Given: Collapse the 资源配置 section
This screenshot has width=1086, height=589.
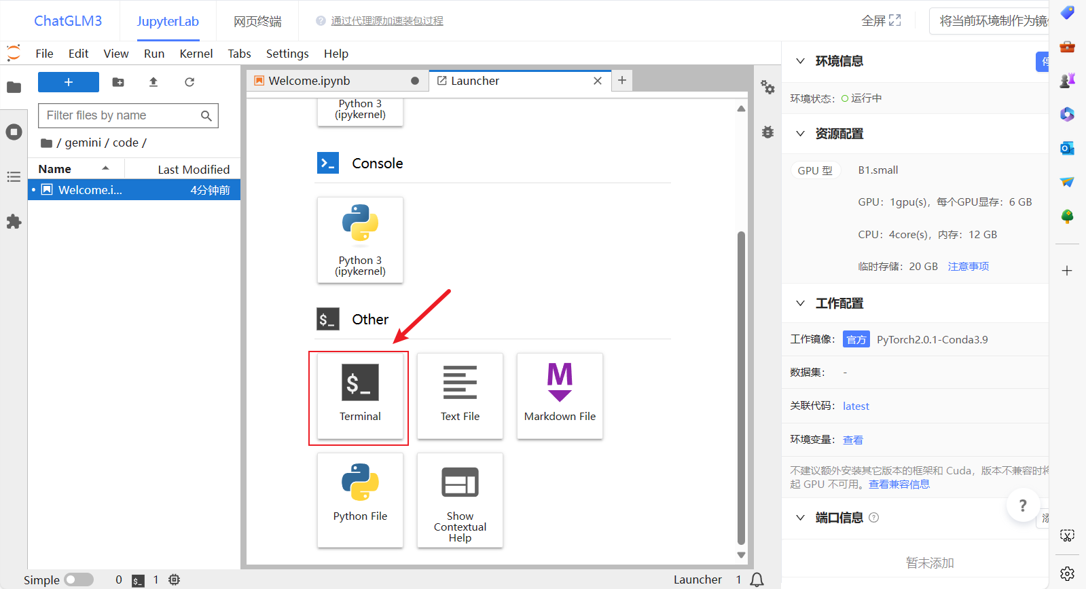Looking at the screenshot, I should tap(801, 134).
